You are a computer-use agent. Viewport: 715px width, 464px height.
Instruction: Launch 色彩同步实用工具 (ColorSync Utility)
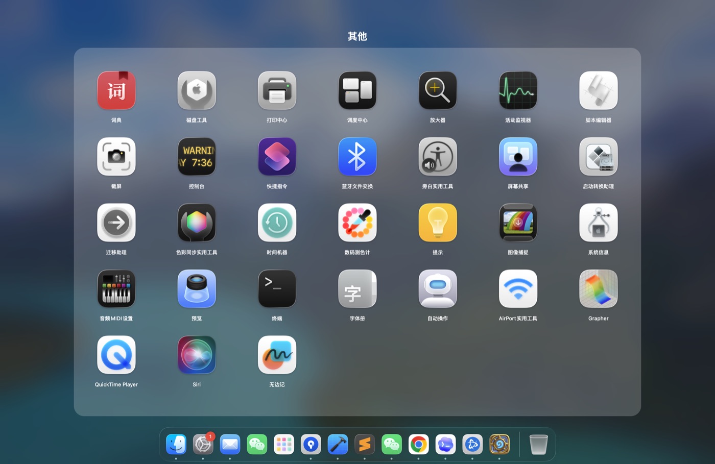click(x=197, y=223)
